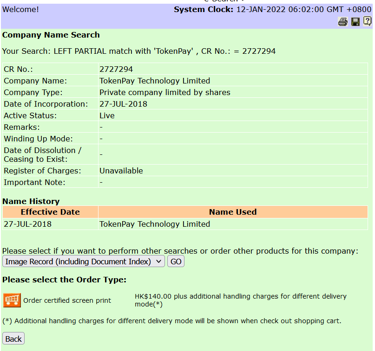
Task: Click the floppy disk save icon
Action: [355, 22]
